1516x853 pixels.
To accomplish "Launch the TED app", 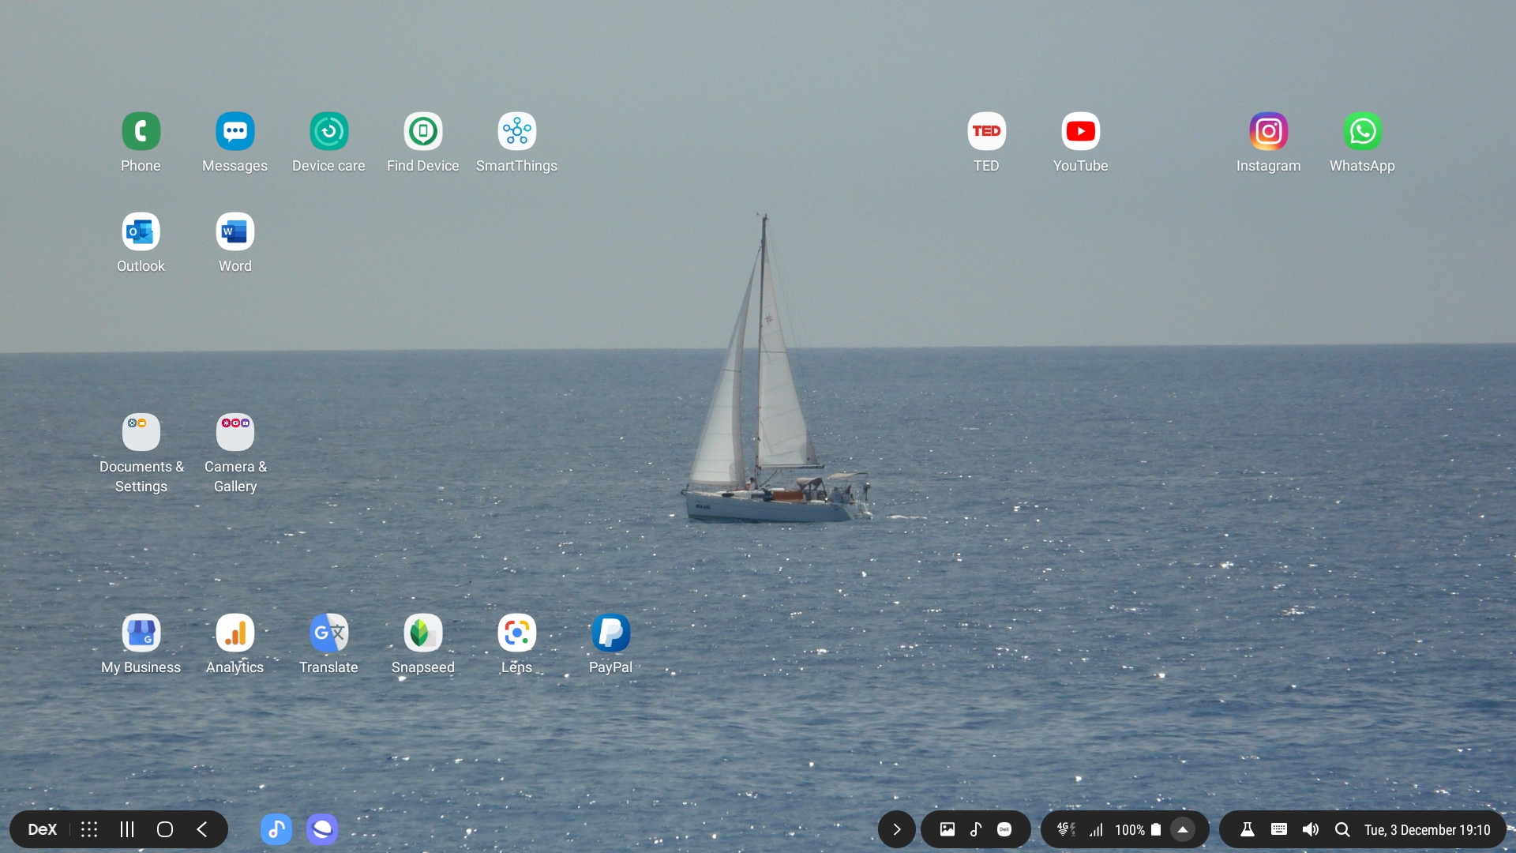I will [986, 132].
